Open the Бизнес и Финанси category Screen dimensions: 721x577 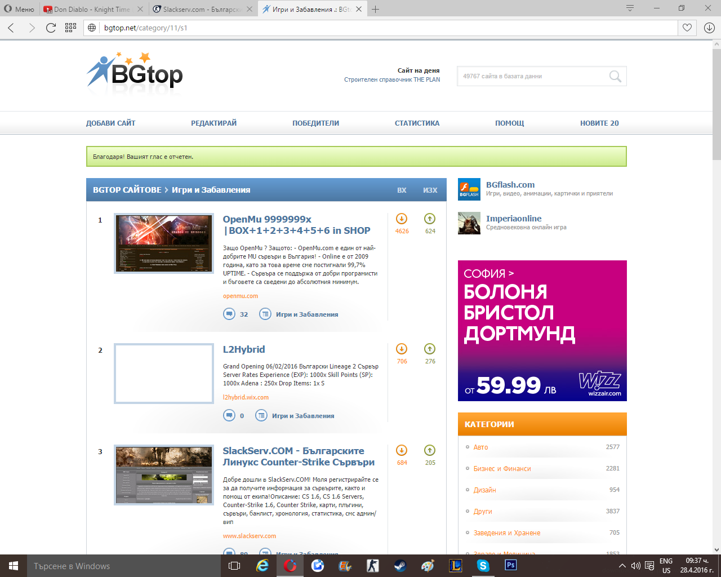pyautogui.click(x=502, y=468)
